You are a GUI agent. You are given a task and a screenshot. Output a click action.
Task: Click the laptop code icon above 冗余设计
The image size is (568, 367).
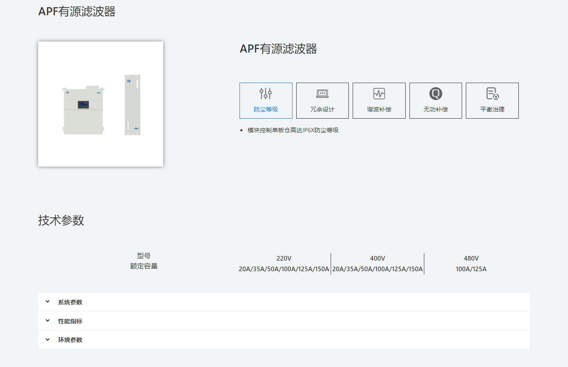pyautogui.click(x=322, y=94)
